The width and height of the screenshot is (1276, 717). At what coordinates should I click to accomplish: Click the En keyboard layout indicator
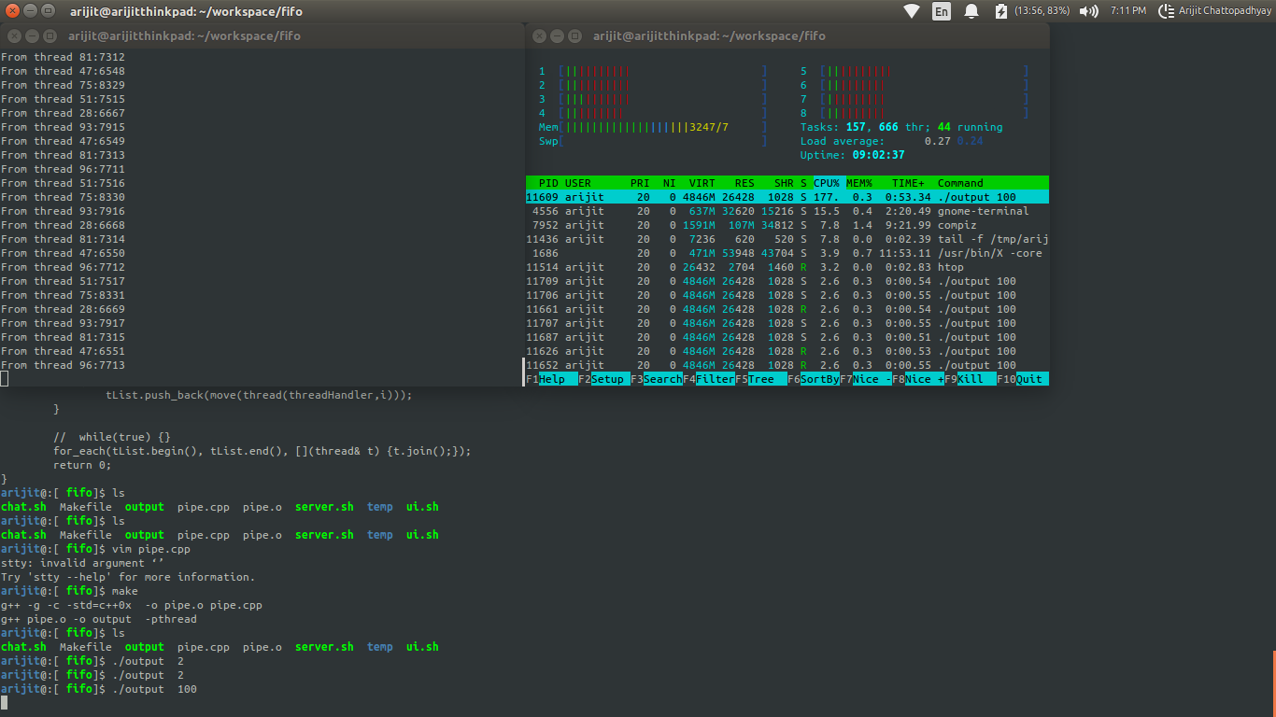click(x=942, y=11)
